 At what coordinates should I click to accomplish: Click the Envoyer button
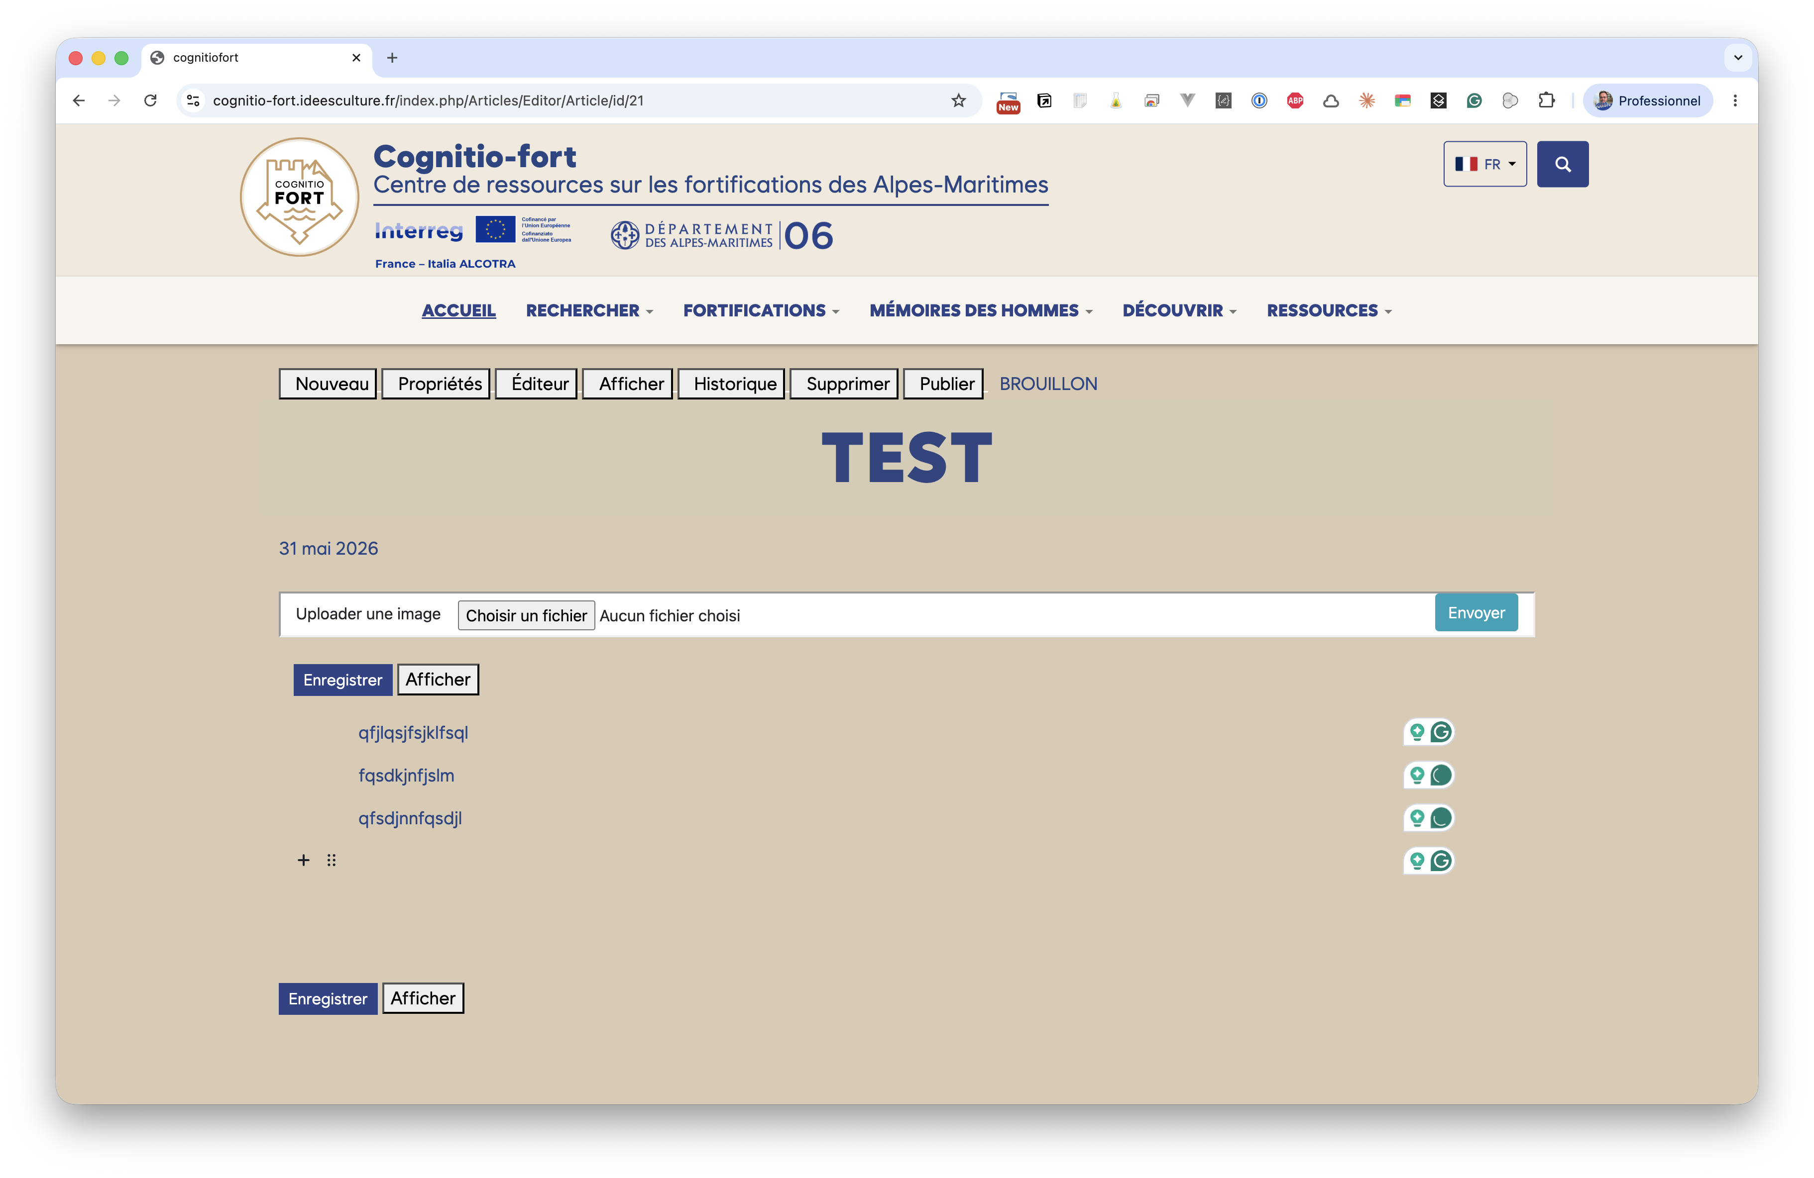click(1476, 613)
